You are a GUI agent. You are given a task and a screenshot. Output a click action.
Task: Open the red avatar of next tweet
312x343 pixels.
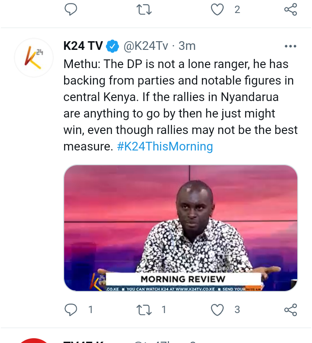(34, 341)
